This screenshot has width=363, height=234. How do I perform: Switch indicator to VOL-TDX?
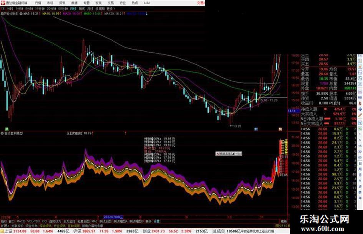tap(33, 221)
